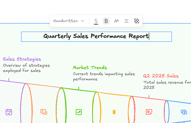
Task: Open the font size AA option
Action: point(116,21)
